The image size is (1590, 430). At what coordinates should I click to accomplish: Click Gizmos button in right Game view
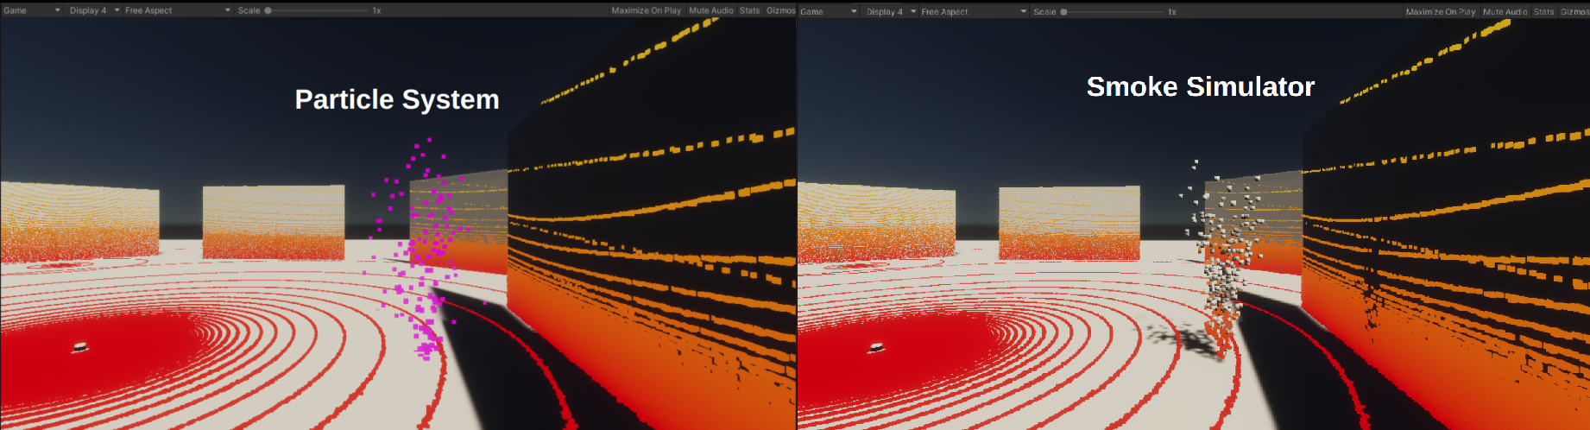[1574, 12]
